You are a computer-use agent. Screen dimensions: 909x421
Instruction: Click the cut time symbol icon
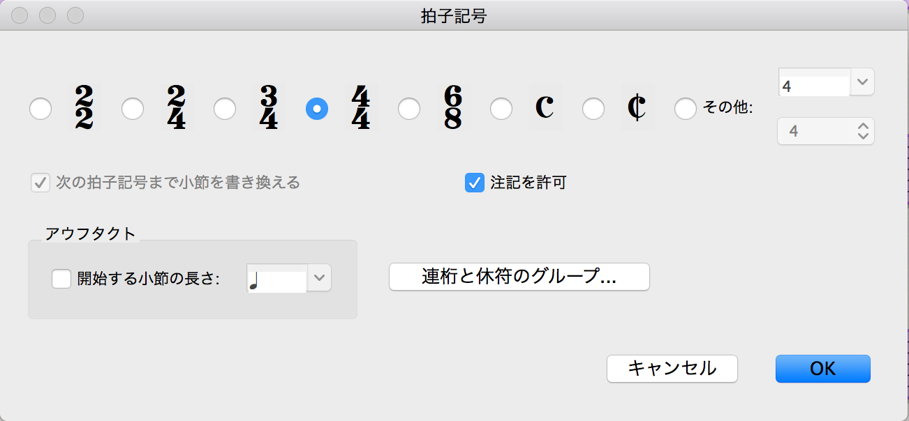click(x=637, y=108)
